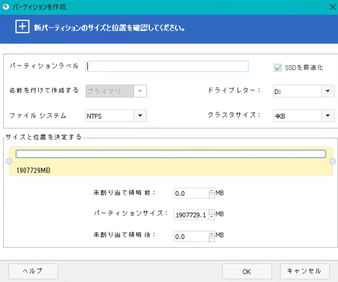Decrease パーティションサイズ using down arrow
This screenshot has height=282, width=338.
click(x=211, y=217)
